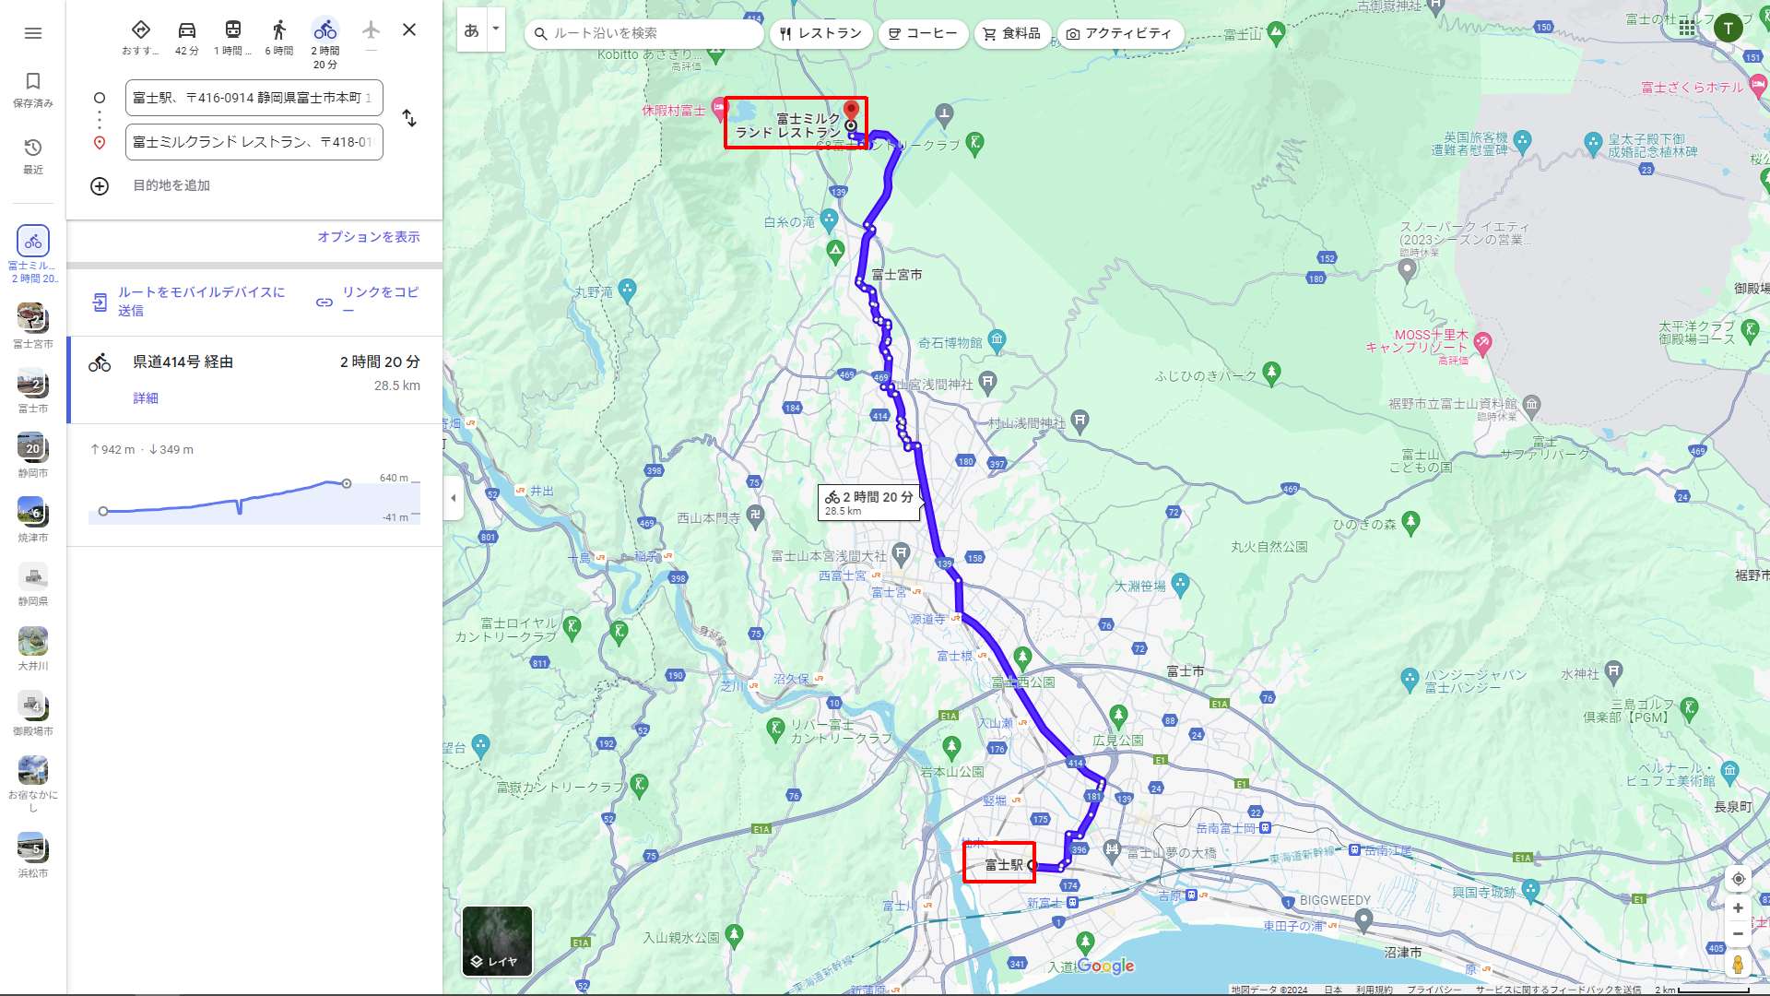This screenshot has height=996, width=1770.
Task: Click 目的地を追加 text
Action: click(171, 185)
